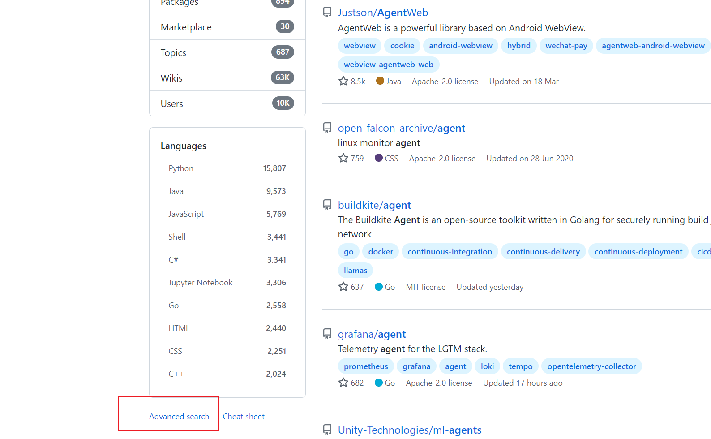Viewport: 711px width, 439px height.
Task: Open the Marketplace results filter
Action: pos(227,27)
